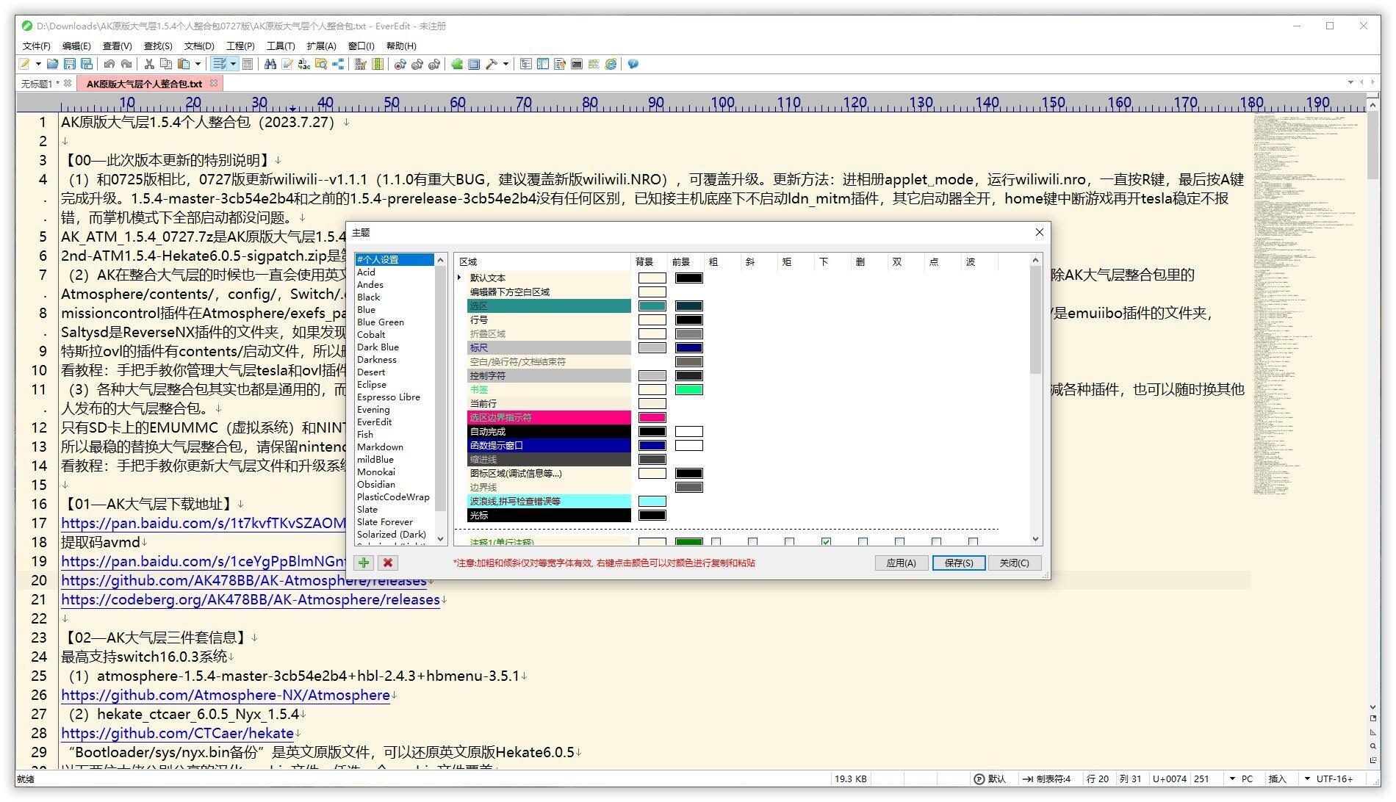Click the 插入 insert mode indicator
The image size is (1396, 802).
pos(1278,778)
